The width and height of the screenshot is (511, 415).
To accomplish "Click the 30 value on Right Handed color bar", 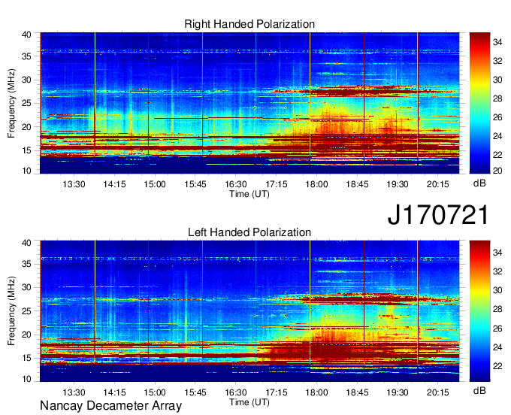I will [497, 80].
